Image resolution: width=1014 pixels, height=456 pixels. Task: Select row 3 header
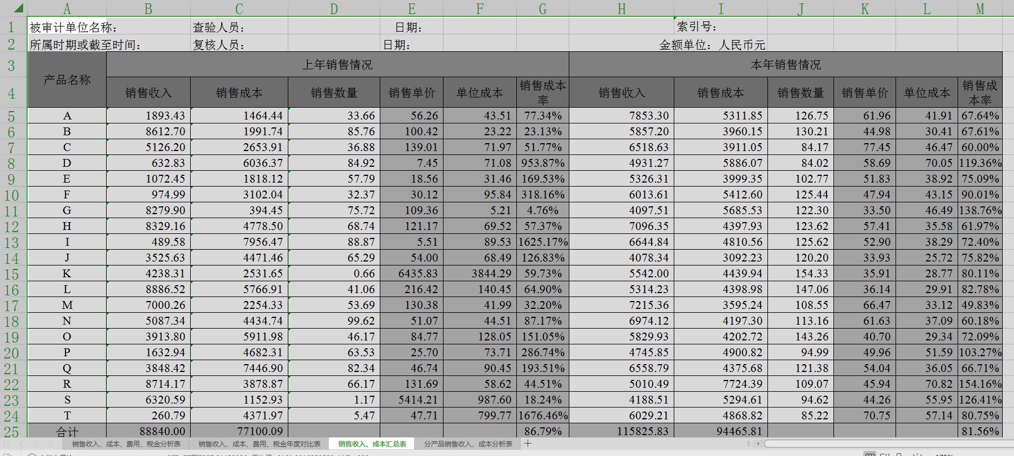[11, 65]
